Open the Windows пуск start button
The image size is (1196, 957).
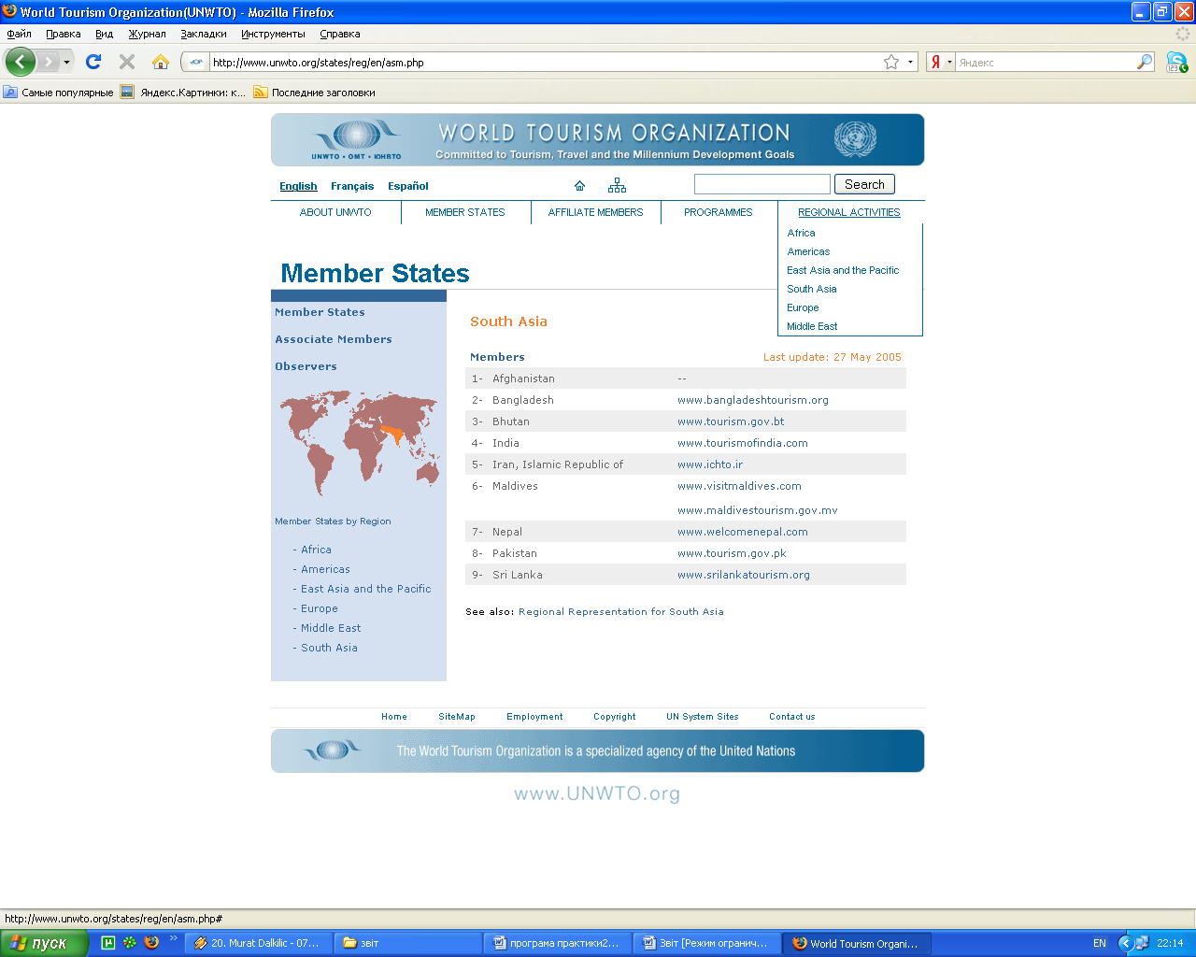tap(44, 943)
